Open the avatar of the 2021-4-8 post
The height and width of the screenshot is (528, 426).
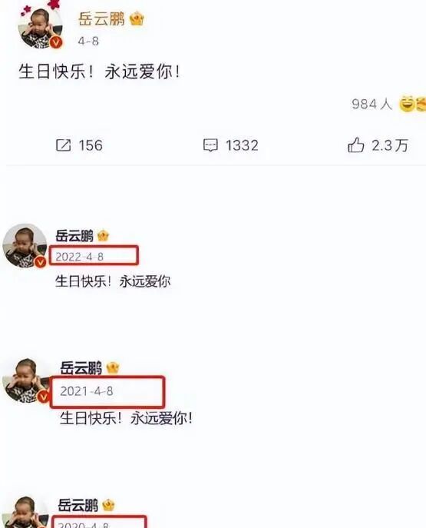(x=25, y=380)
